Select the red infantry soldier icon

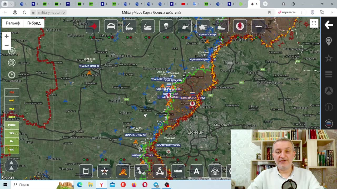(240, 26)
